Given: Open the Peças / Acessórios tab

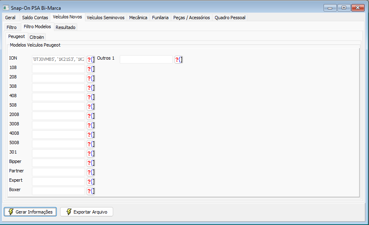Looking at the screenshot, I should (x=192, y=18).
